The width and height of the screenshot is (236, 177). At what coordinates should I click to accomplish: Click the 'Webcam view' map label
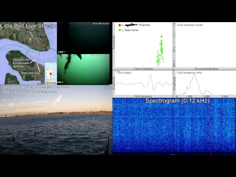tap(30, 73)
